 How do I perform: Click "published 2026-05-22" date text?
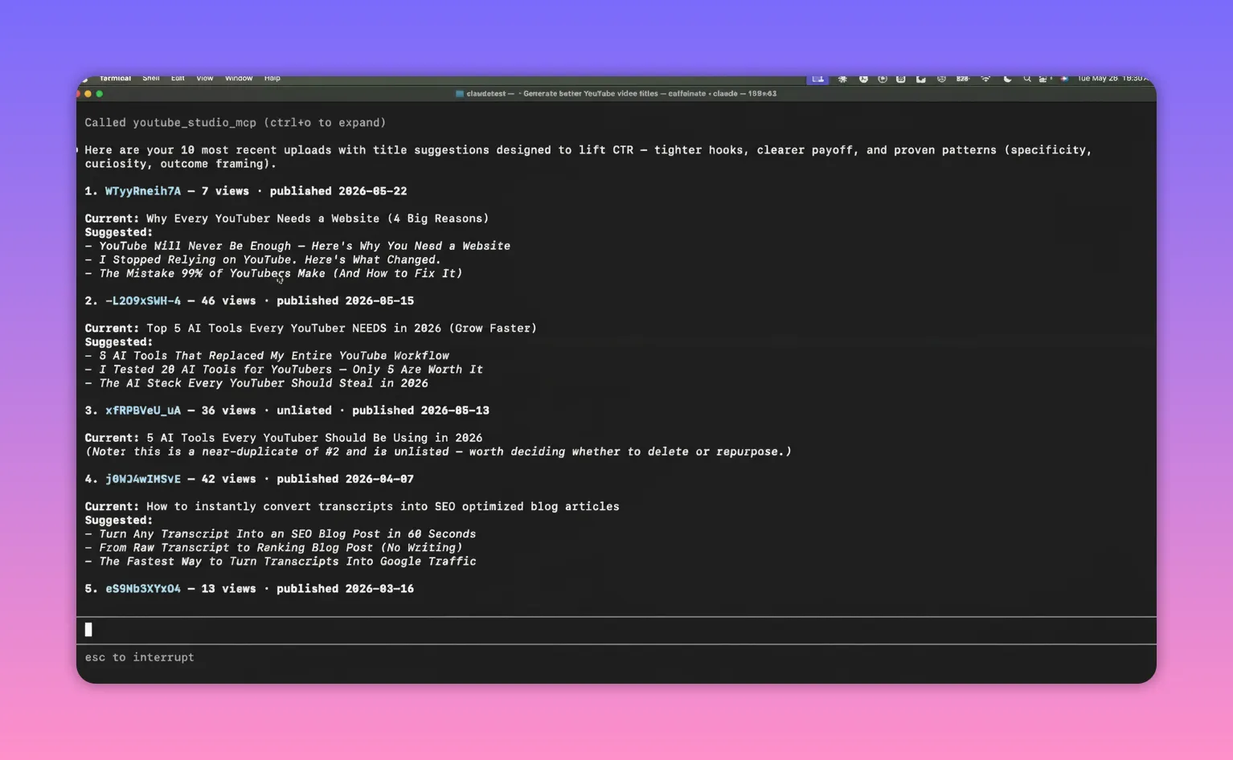click(x=338, y=191)
